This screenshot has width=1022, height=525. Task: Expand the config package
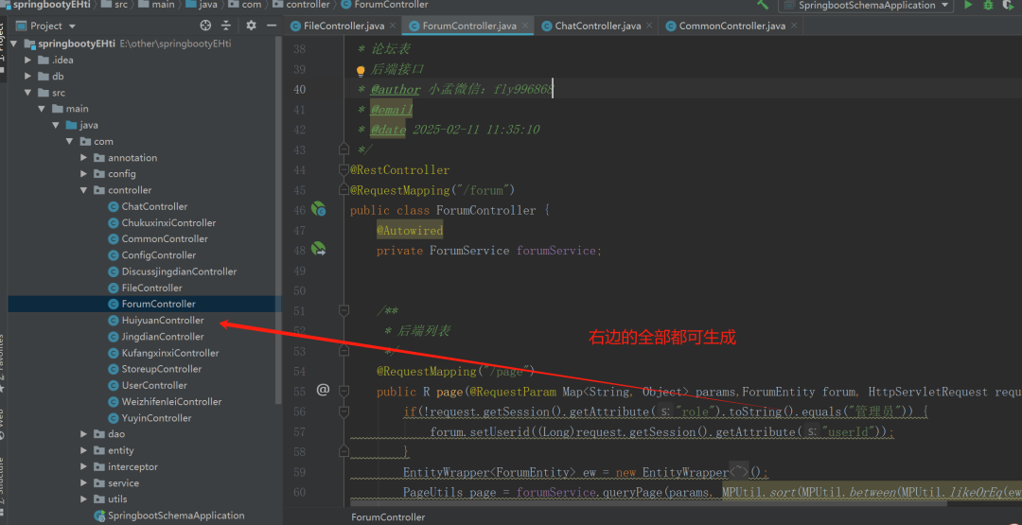83,174
